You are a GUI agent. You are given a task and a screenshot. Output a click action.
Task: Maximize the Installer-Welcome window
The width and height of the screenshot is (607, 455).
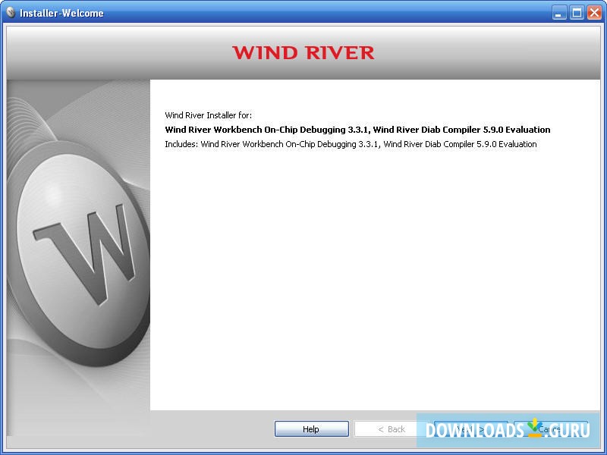point(577,13)
